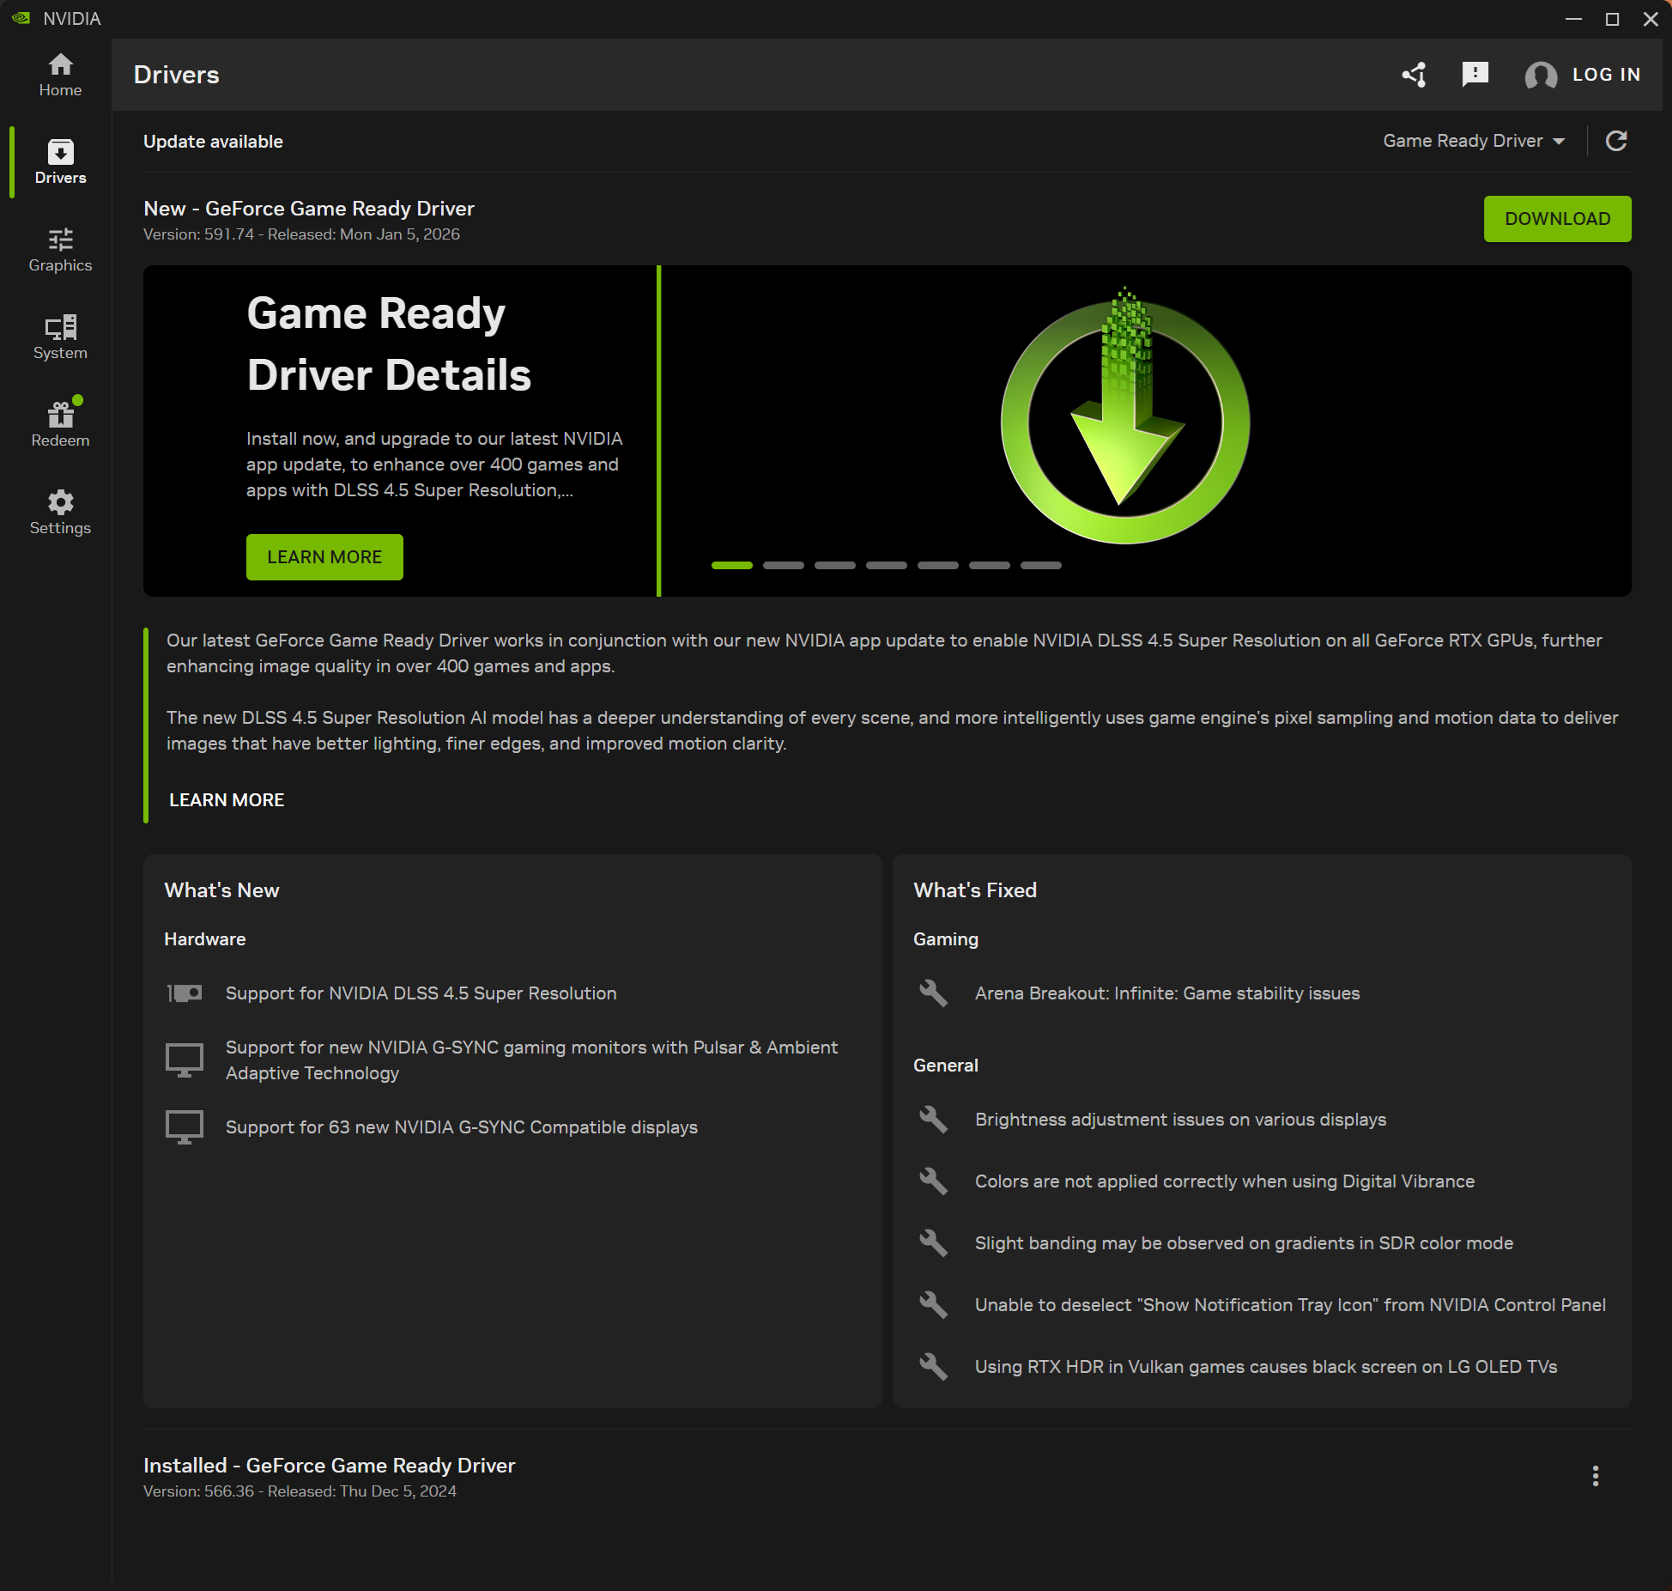
Task: Open LEARN MORE link below description
Action: point(227,800)
